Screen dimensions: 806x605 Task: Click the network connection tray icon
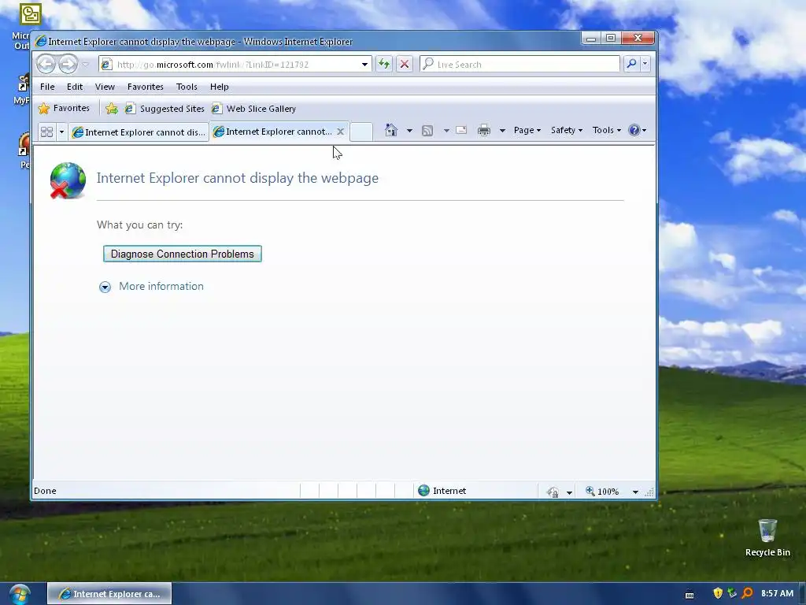tap(733, 593)
